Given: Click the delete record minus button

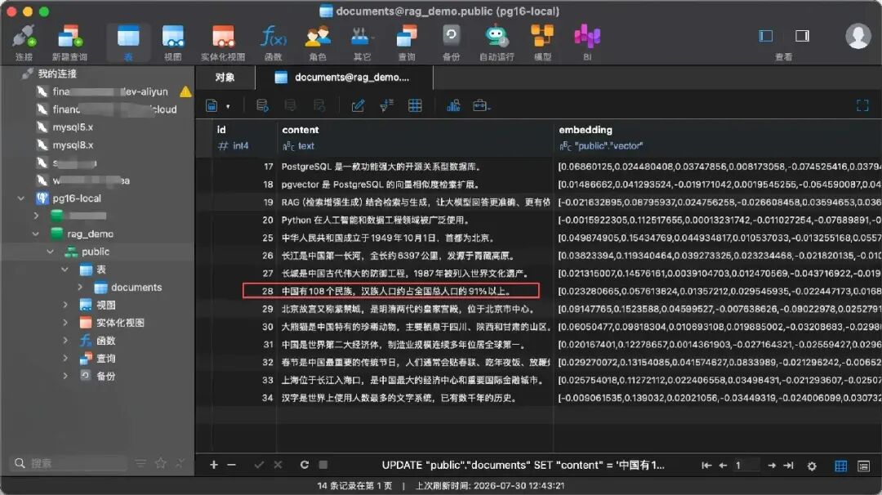Looking at the screenshot, I should [x=231, y=465].
